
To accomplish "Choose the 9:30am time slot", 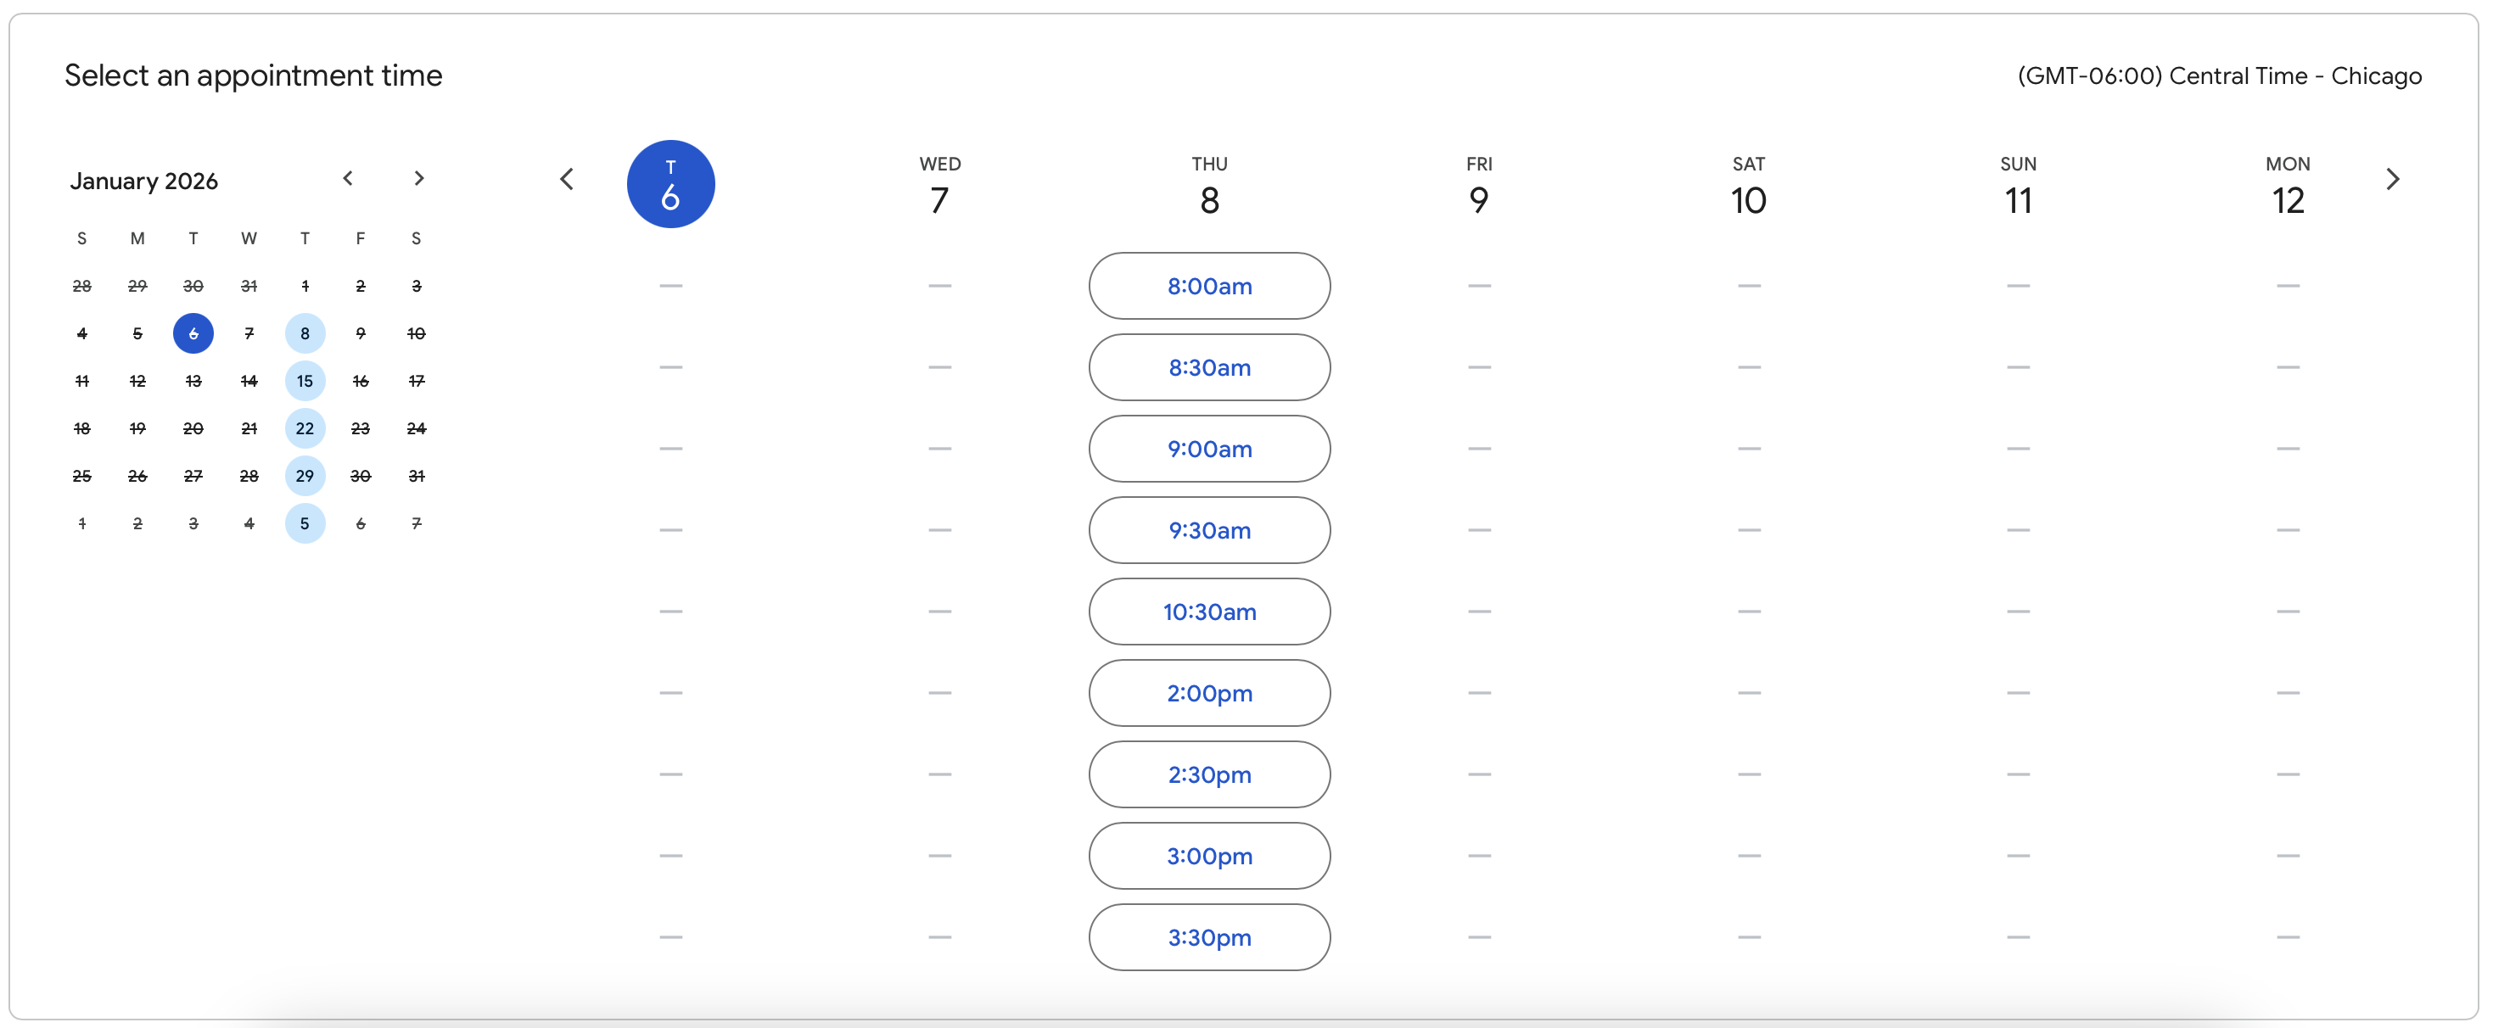I will [x=1209, y=530].
